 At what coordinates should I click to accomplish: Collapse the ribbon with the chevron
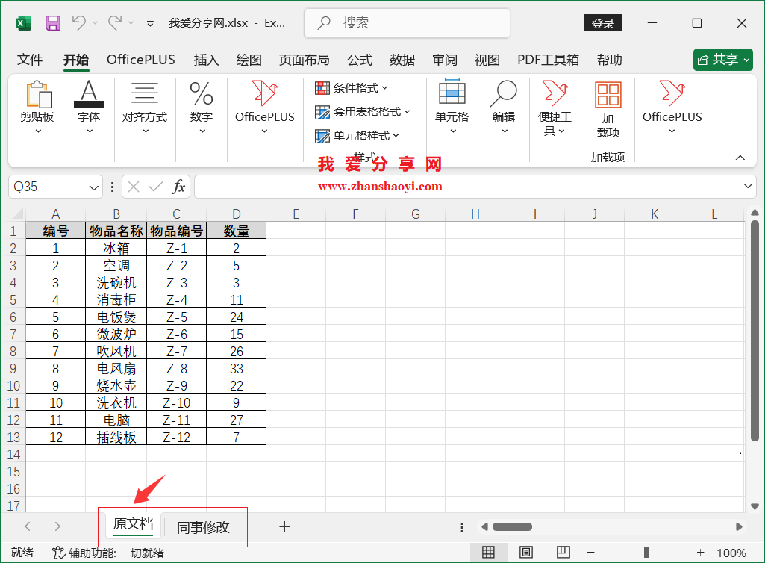pyautogui.click(x=740, y=158)
